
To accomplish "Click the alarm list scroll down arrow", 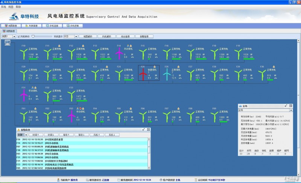I will (149, 168).
